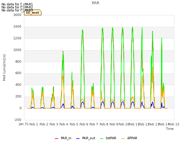Click the Jan 31 x-axis label
Viewport: 192px width, 144px height.
pos(24,124)
